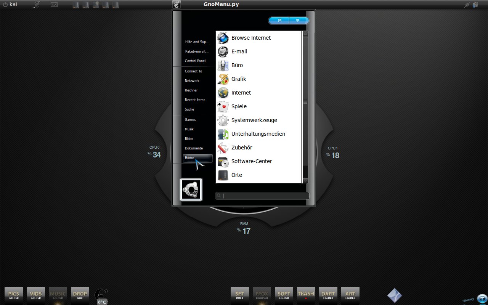Screen dimensions: 488x305
Task: Open the E-mail entry in GnoMenu
Action: 259,51
